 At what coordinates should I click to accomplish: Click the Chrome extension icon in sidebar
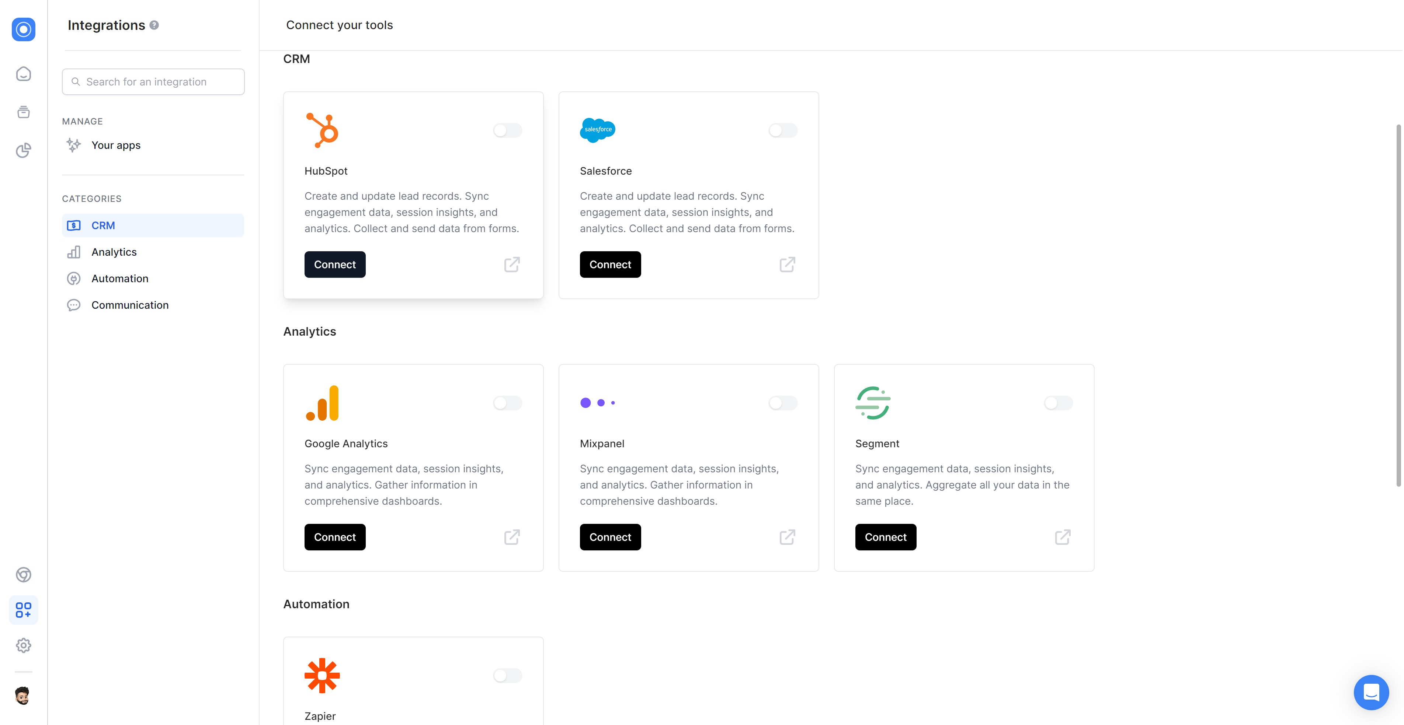point(24,575)
